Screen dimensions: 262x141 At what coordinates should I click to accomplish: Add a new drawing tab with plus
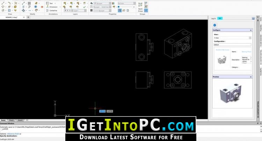[28, 17]
